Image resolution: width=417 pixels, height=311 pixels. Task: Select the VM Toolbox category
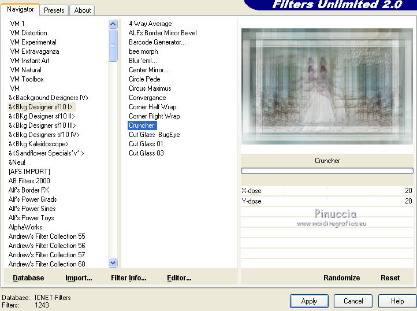tap(27, 79)
